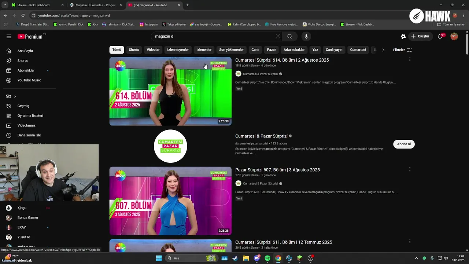Show hidden system tray icons

coord(416,258)
